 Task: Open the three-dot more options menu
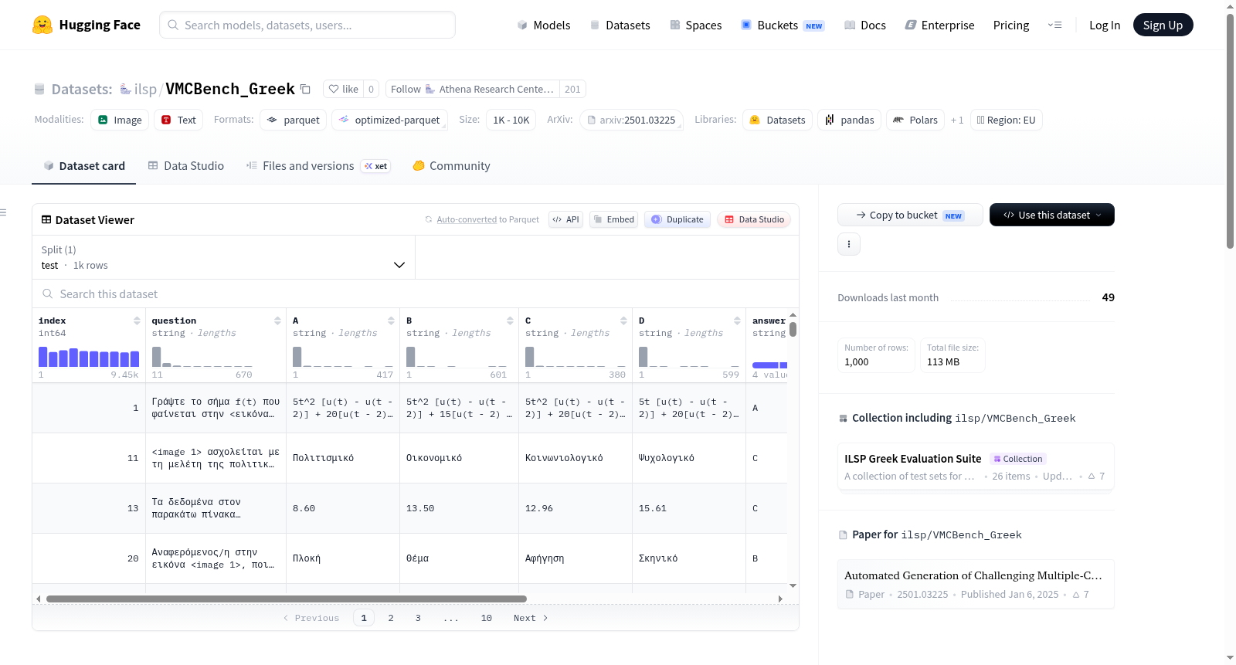pyautogui.click(x=849, y=244)
